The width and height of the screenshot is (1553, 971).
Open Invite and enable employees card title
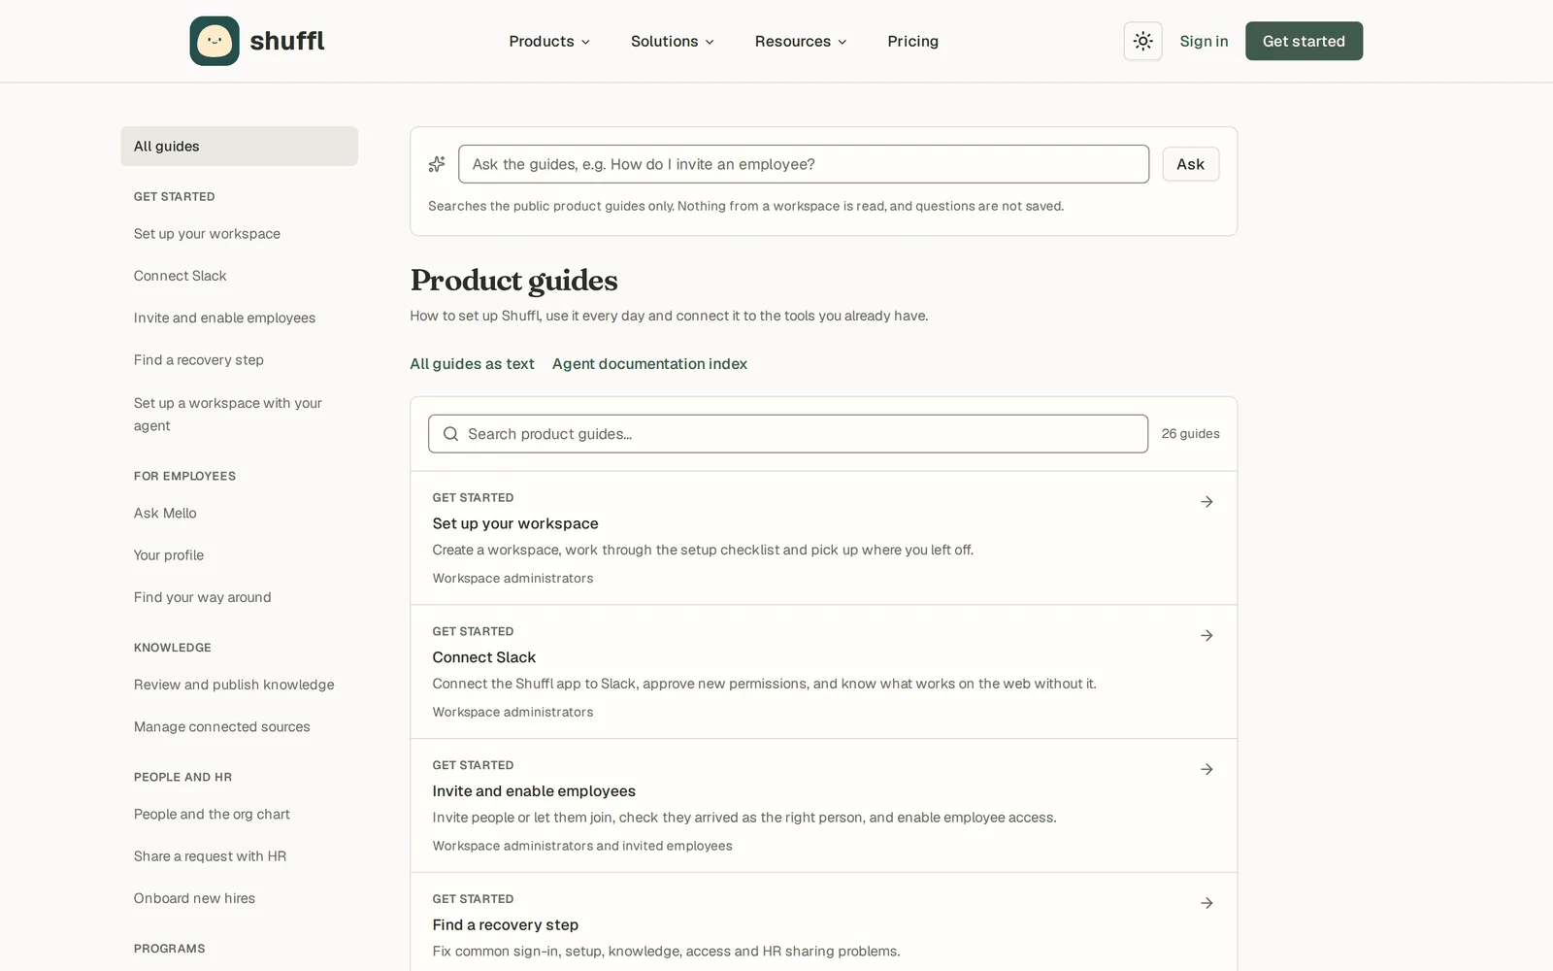534,791
